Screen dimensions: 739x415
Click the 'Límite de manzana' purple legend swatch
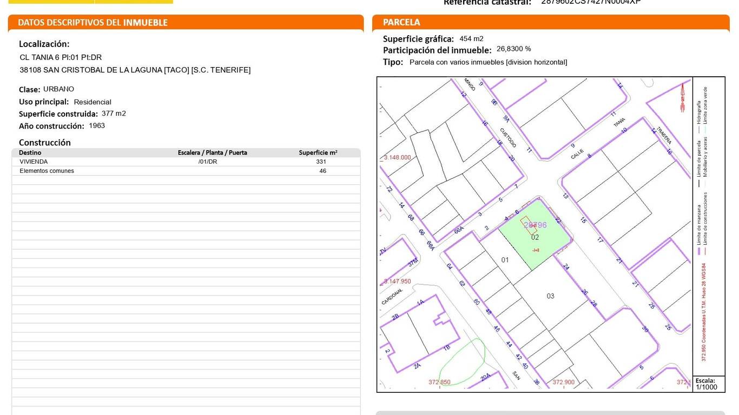(x=699, y=251)
